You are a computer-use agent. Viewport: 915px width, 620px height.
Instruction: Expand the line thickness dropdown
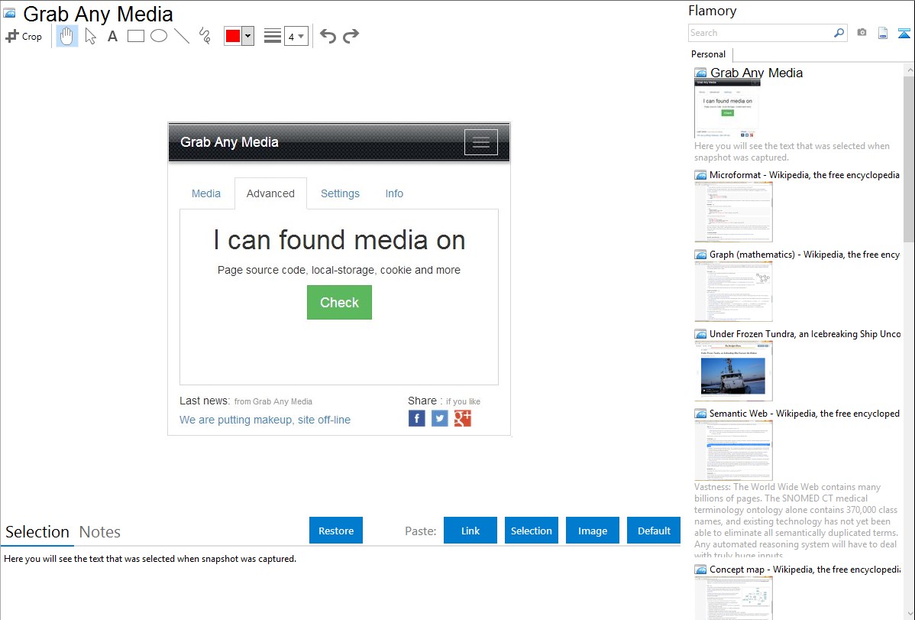point(296,36)
